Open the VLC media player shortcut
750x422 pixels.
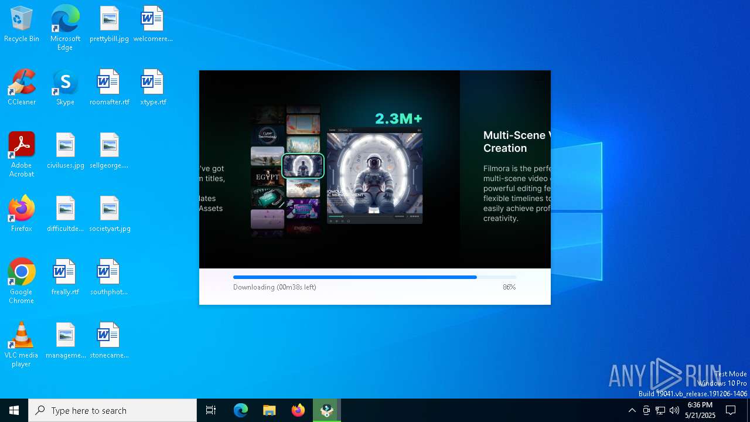tap(22, 345)
